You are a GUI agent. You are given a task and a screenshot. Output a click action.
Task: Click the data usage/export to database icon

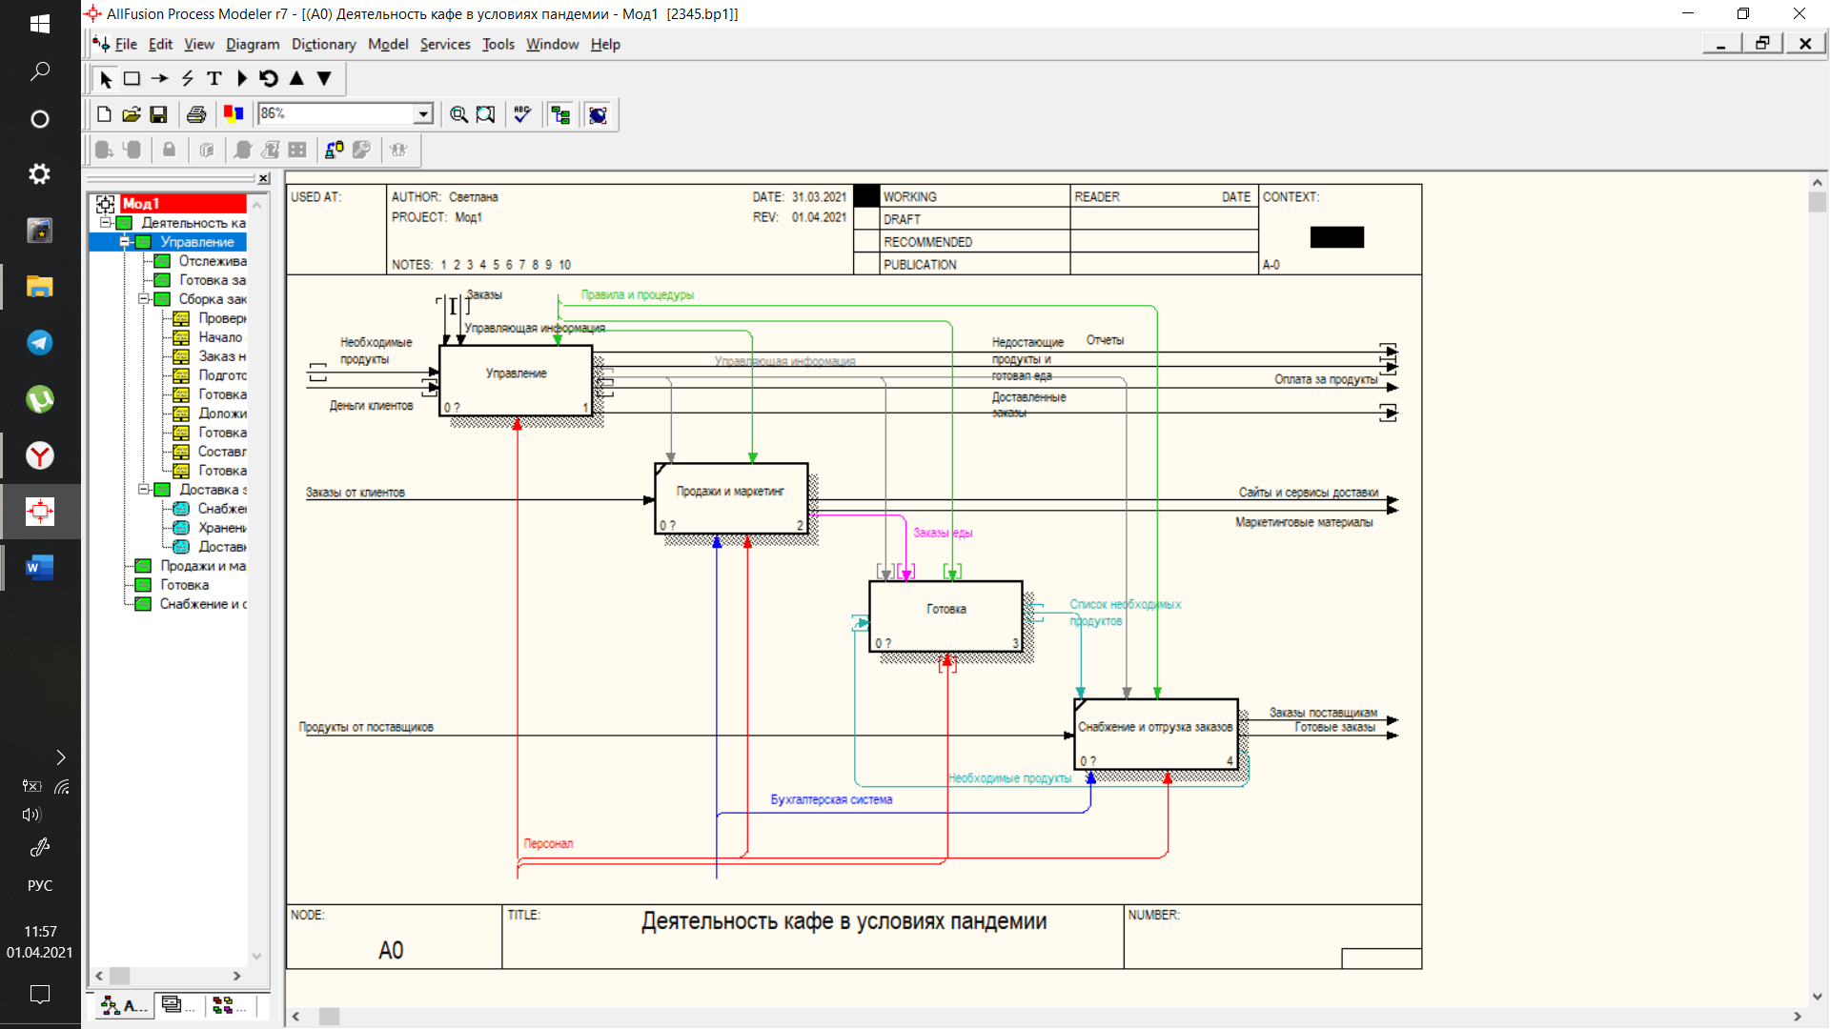tap(335, 150)
